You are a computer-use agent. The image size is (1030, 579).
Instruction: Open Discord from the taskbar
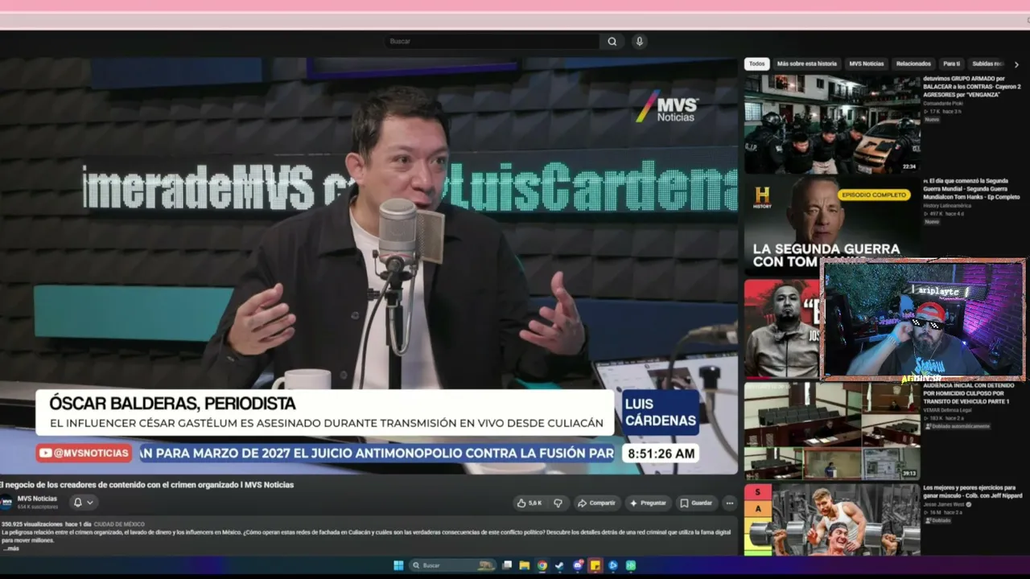(x=578, y=565)
